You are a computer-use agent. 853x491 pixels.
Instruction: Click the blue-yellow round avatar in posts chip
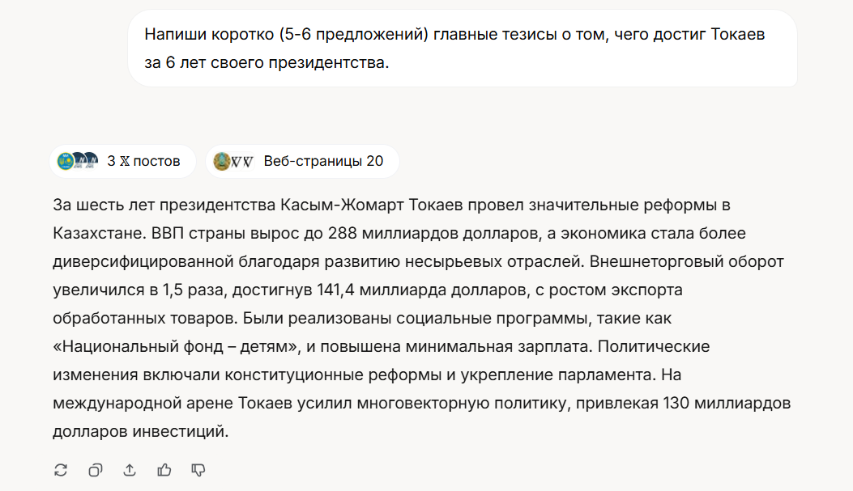[66, 161]
